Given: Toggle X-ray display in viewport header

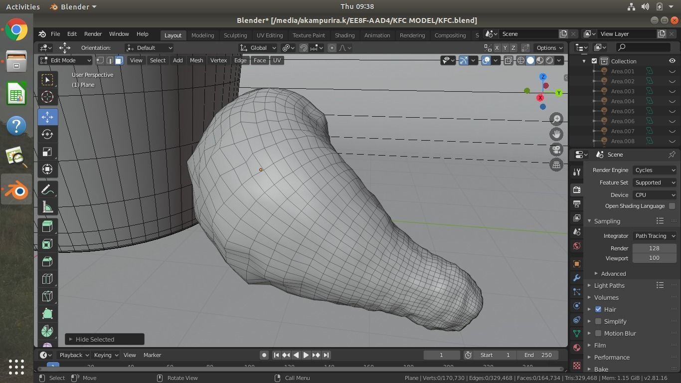Looking at the screenshot, I should coord(508,60).
